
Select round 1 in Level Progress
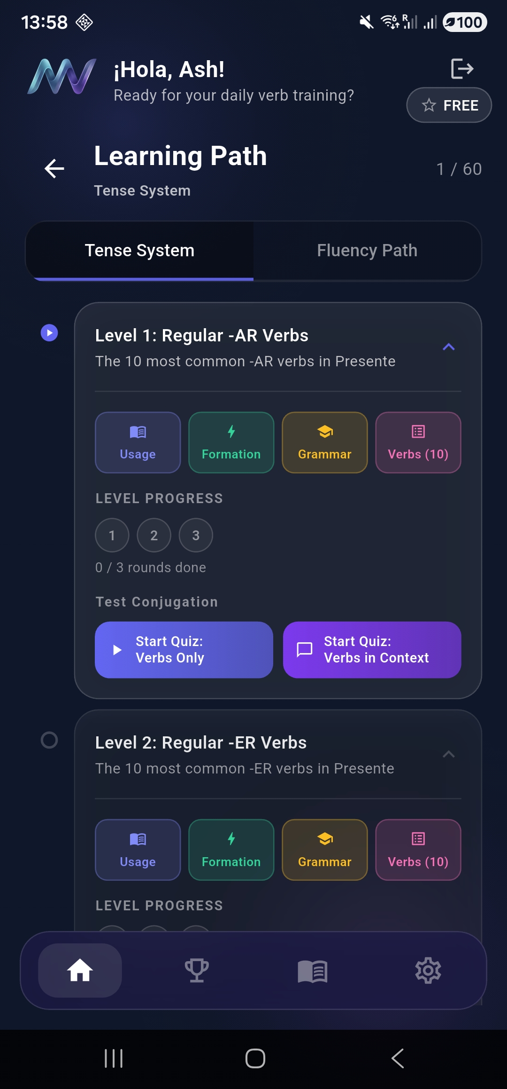pos(112,535)
